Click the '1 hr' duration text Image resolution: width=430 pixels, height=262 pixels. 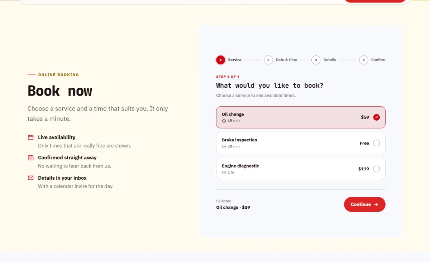231,173
